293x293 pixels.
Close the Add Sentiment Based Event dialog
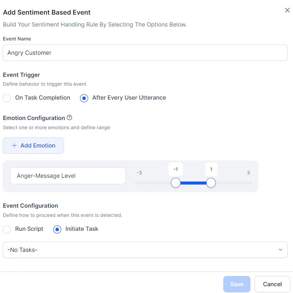(x=287, y=10)
